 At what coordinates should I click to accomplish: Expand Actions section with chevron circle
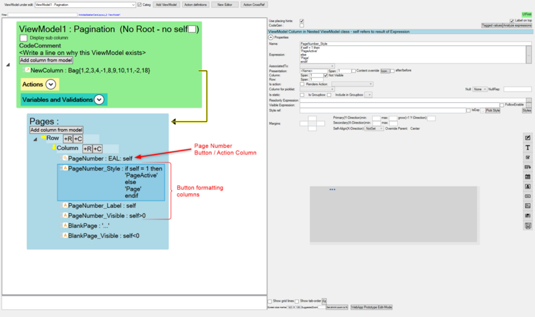coord(51,84)
